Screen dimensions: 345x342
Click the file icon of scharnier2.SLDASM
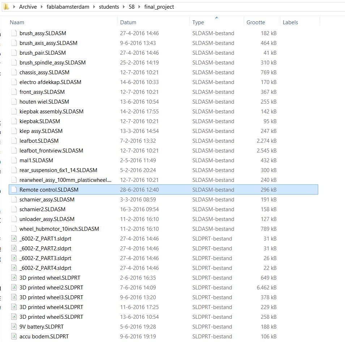point(14,209)
